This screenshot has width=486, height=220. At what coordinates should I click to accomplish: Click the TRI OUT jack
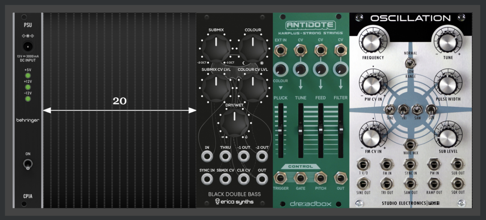click(x=386, y=183)
